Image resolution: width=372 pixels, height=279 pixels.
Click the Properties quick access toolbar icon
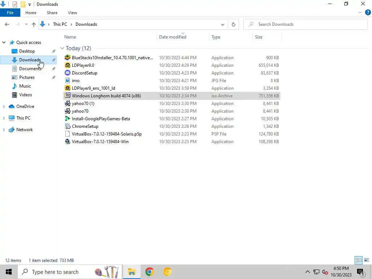coord(15,4)
